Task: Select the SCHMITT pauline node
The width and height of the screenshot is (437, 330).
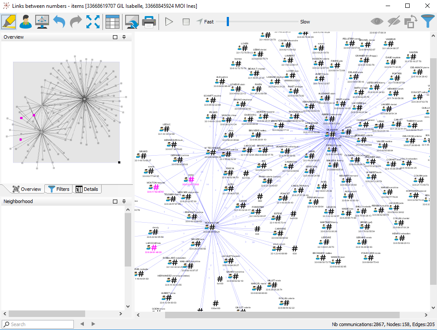Action: coord(212,100)
